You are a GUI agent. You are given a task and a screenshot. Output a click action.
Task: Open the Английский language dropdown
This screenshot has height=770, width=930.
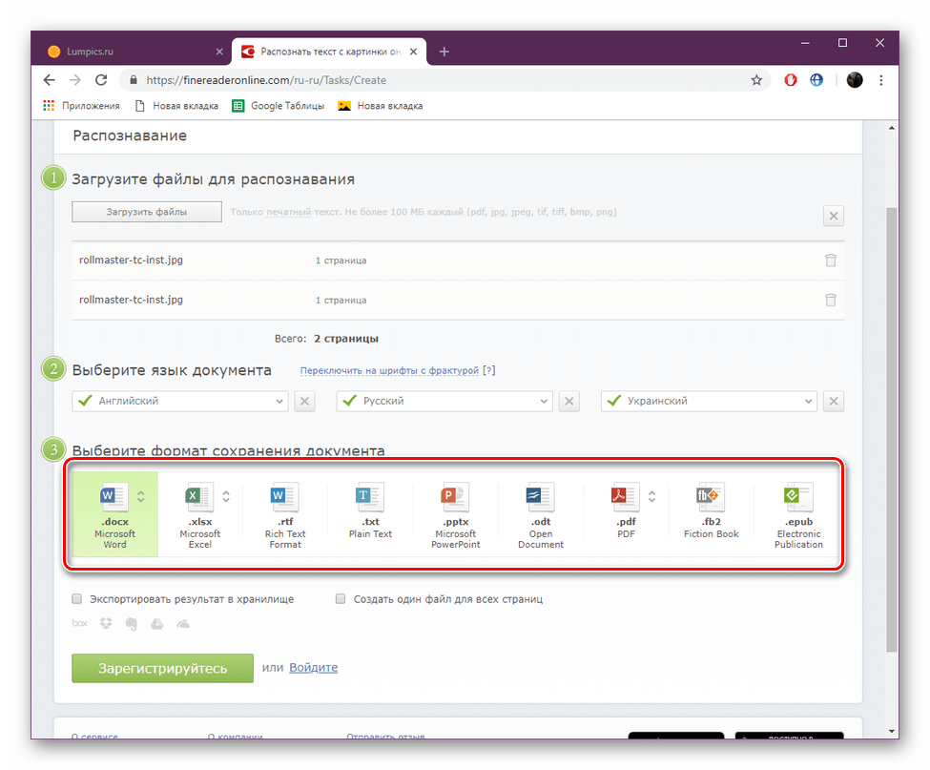[x=179, y=401]
